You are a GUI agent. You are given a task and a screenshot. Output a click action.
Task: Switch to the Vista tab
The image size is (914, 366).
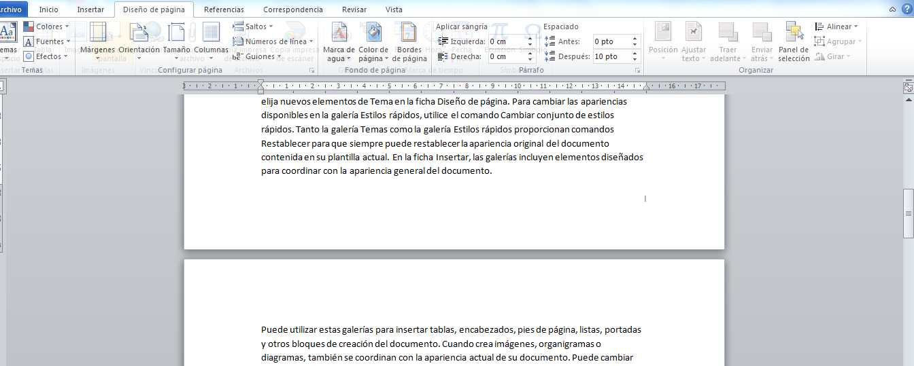(x=394, y=10)
